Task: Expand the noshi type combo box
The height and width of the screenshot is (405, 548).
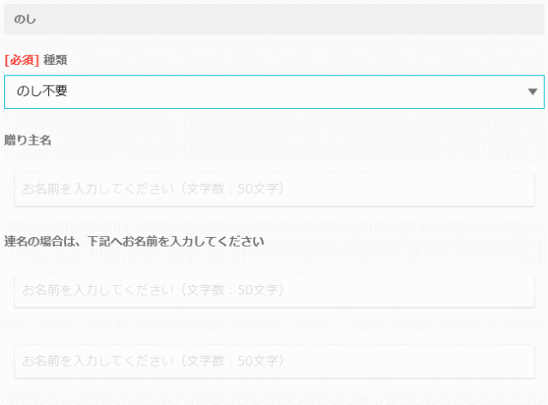Action: [274, 92]
